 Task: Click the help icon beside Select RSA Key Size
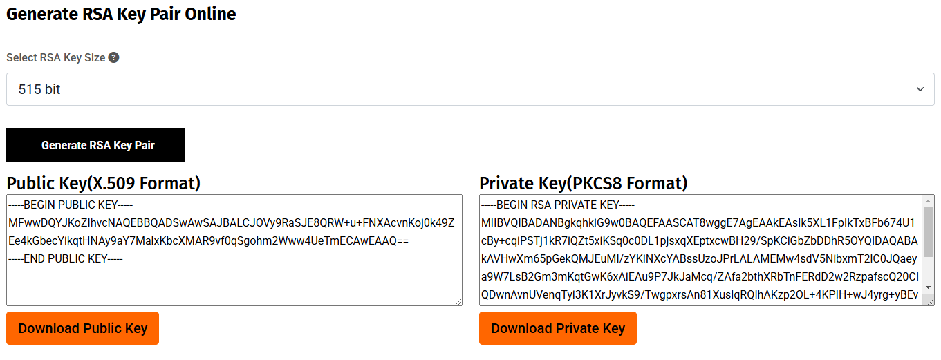(114, 58)
